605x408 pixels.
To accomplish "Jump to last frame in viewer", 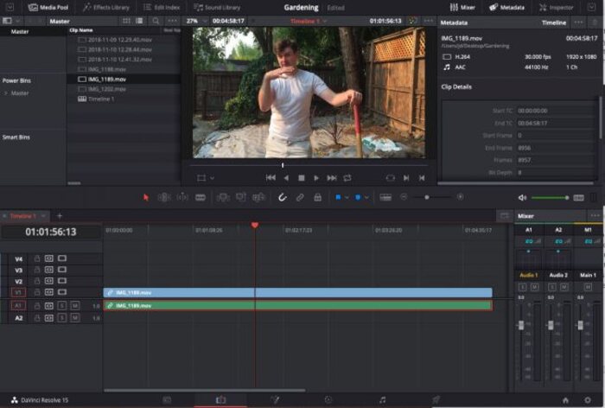I will pos(331,178).
